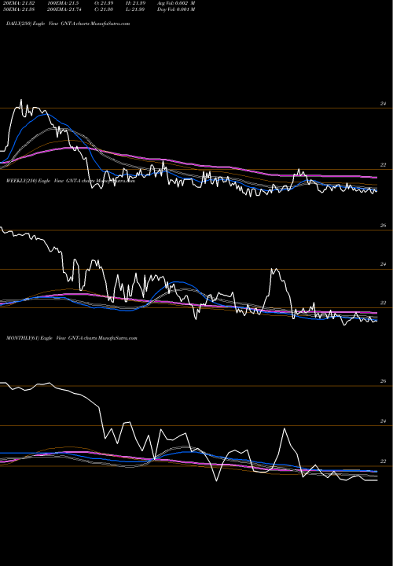Select the Avg Vol reading
Image resolution: width=393 pixels, height=566 pixels.
(176, 3)
